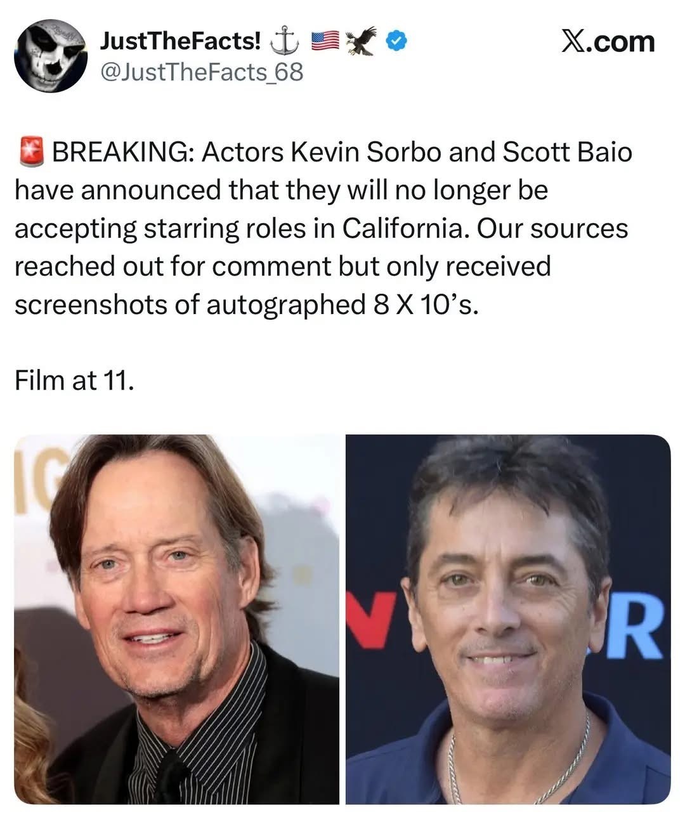Screen dimensions: 685x829
Task: Click the 'Film at 11.' line
Action: click(74, 380)
